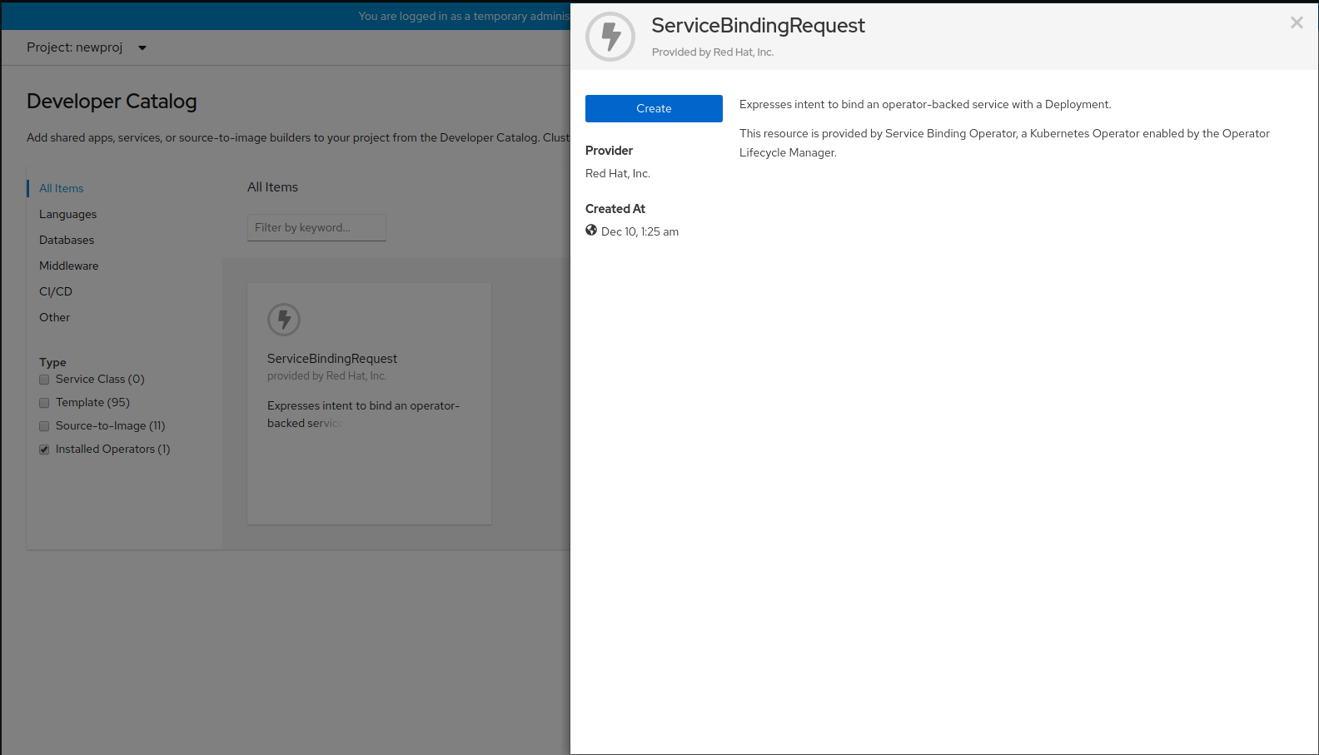This screenshot has height=755, width=1319.
Task: Click the 'Type' filter heading
Action: [52, 362]
